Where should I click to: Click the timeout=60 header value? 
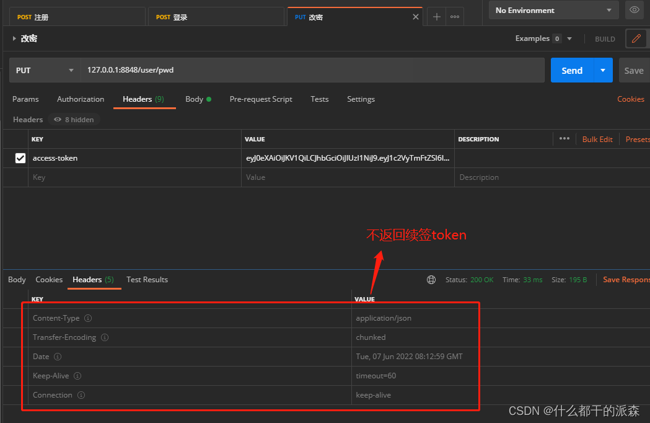[376, 376]
